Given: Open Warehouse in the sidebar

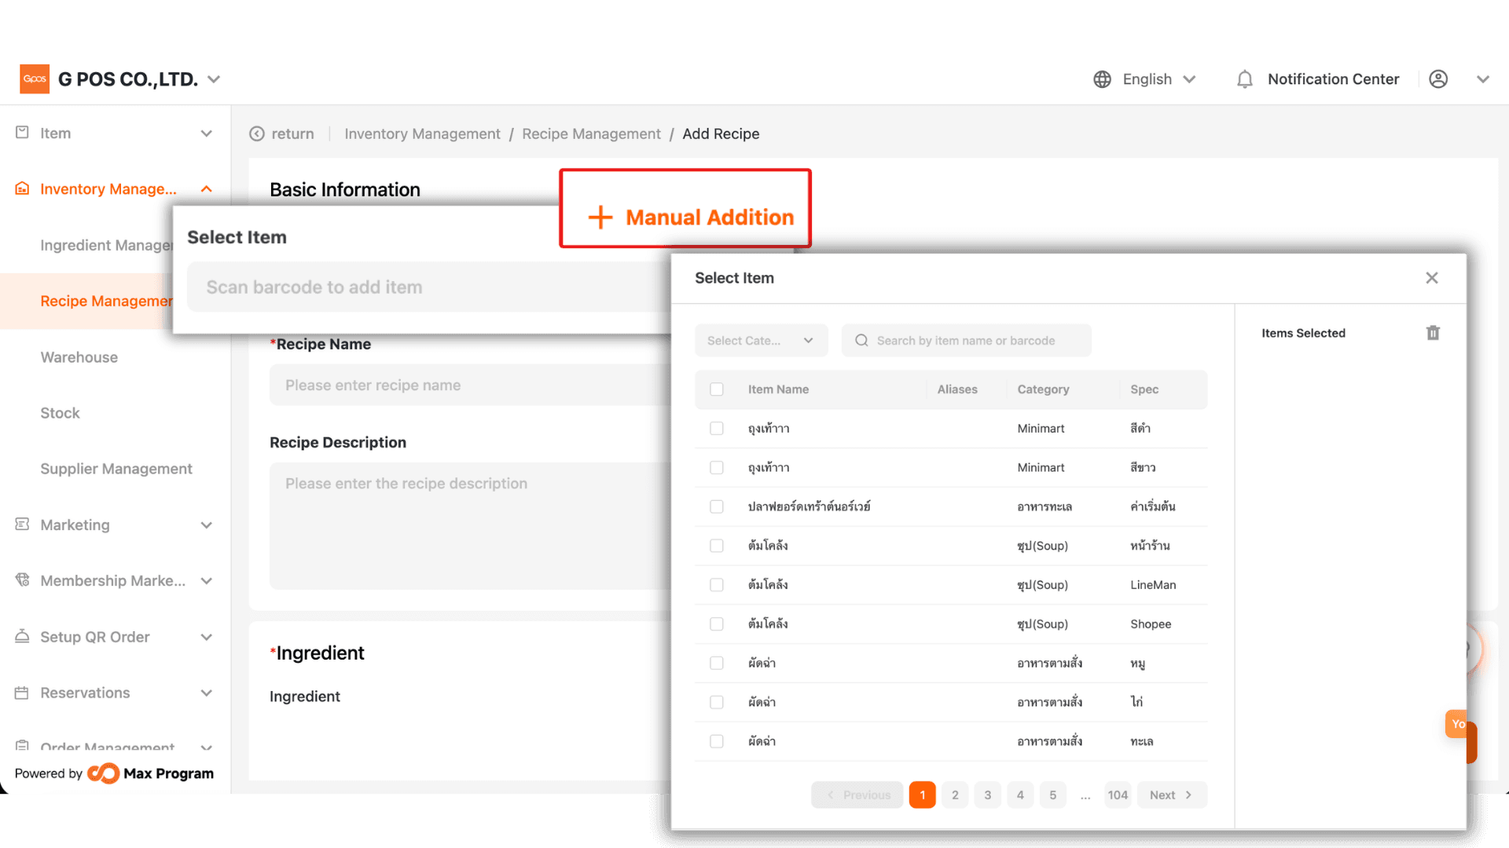Looking at the screenshot, I should click(79, 357).
